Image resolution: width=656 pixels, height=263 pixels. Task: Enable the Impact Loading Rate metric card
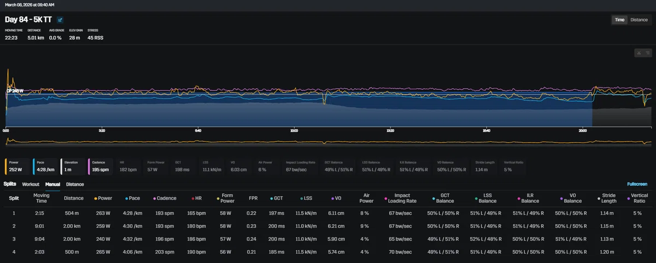pyautogui.click(x=301, y=166)
